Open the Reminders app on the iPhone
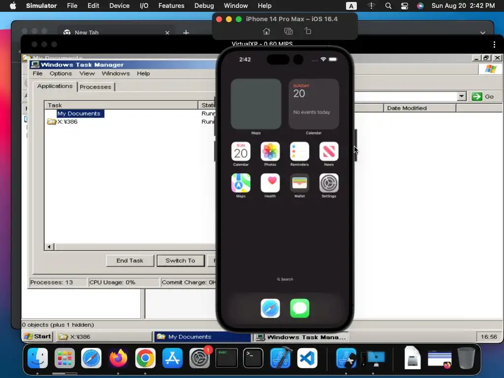The image size is (504, 378). point(300,152)
